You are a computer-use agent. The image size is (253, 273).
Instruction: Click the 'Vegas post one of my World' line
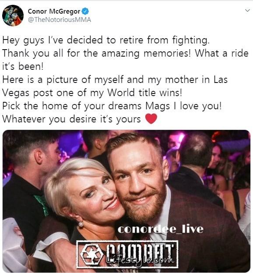click(x=92, y=93)
